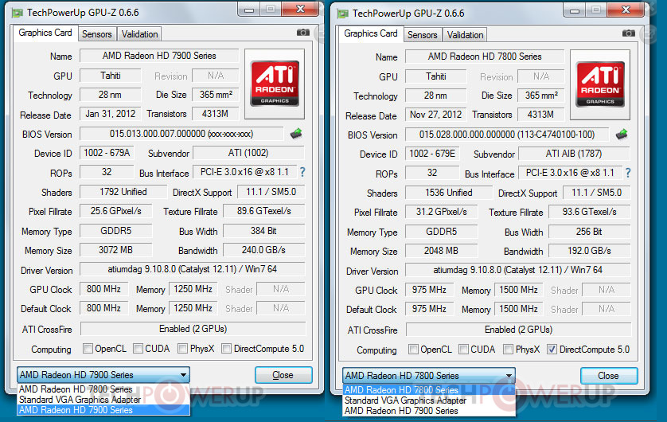The image size is (667, 422).
Task: Click the Memory Size value 2048 MB
Action: (441, 251)
